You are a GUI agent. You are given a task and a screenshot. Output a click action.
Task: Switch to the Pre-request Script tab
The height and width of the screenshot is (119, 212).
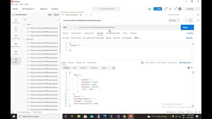tap(113, 33)
